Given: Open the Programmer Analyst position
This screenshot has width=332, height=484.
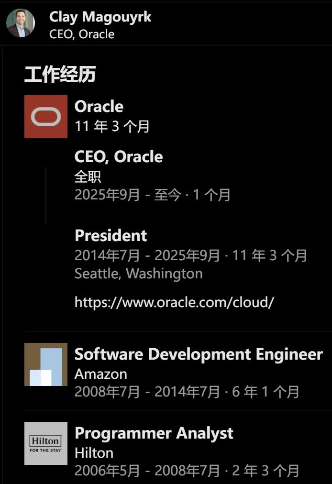Looking at the screenshot, I should point(154,433).
